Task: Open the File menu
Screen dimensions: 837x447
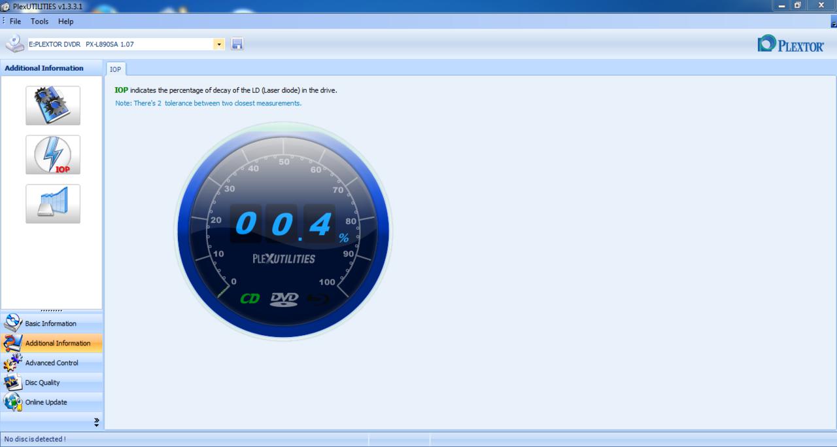Action: (x=15, y=22)
